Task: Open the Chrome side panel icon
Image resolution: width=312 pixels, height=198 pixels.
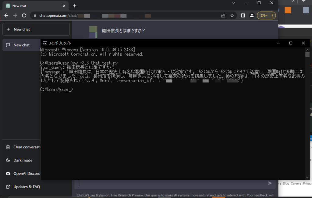Action: tap(243, 16)
